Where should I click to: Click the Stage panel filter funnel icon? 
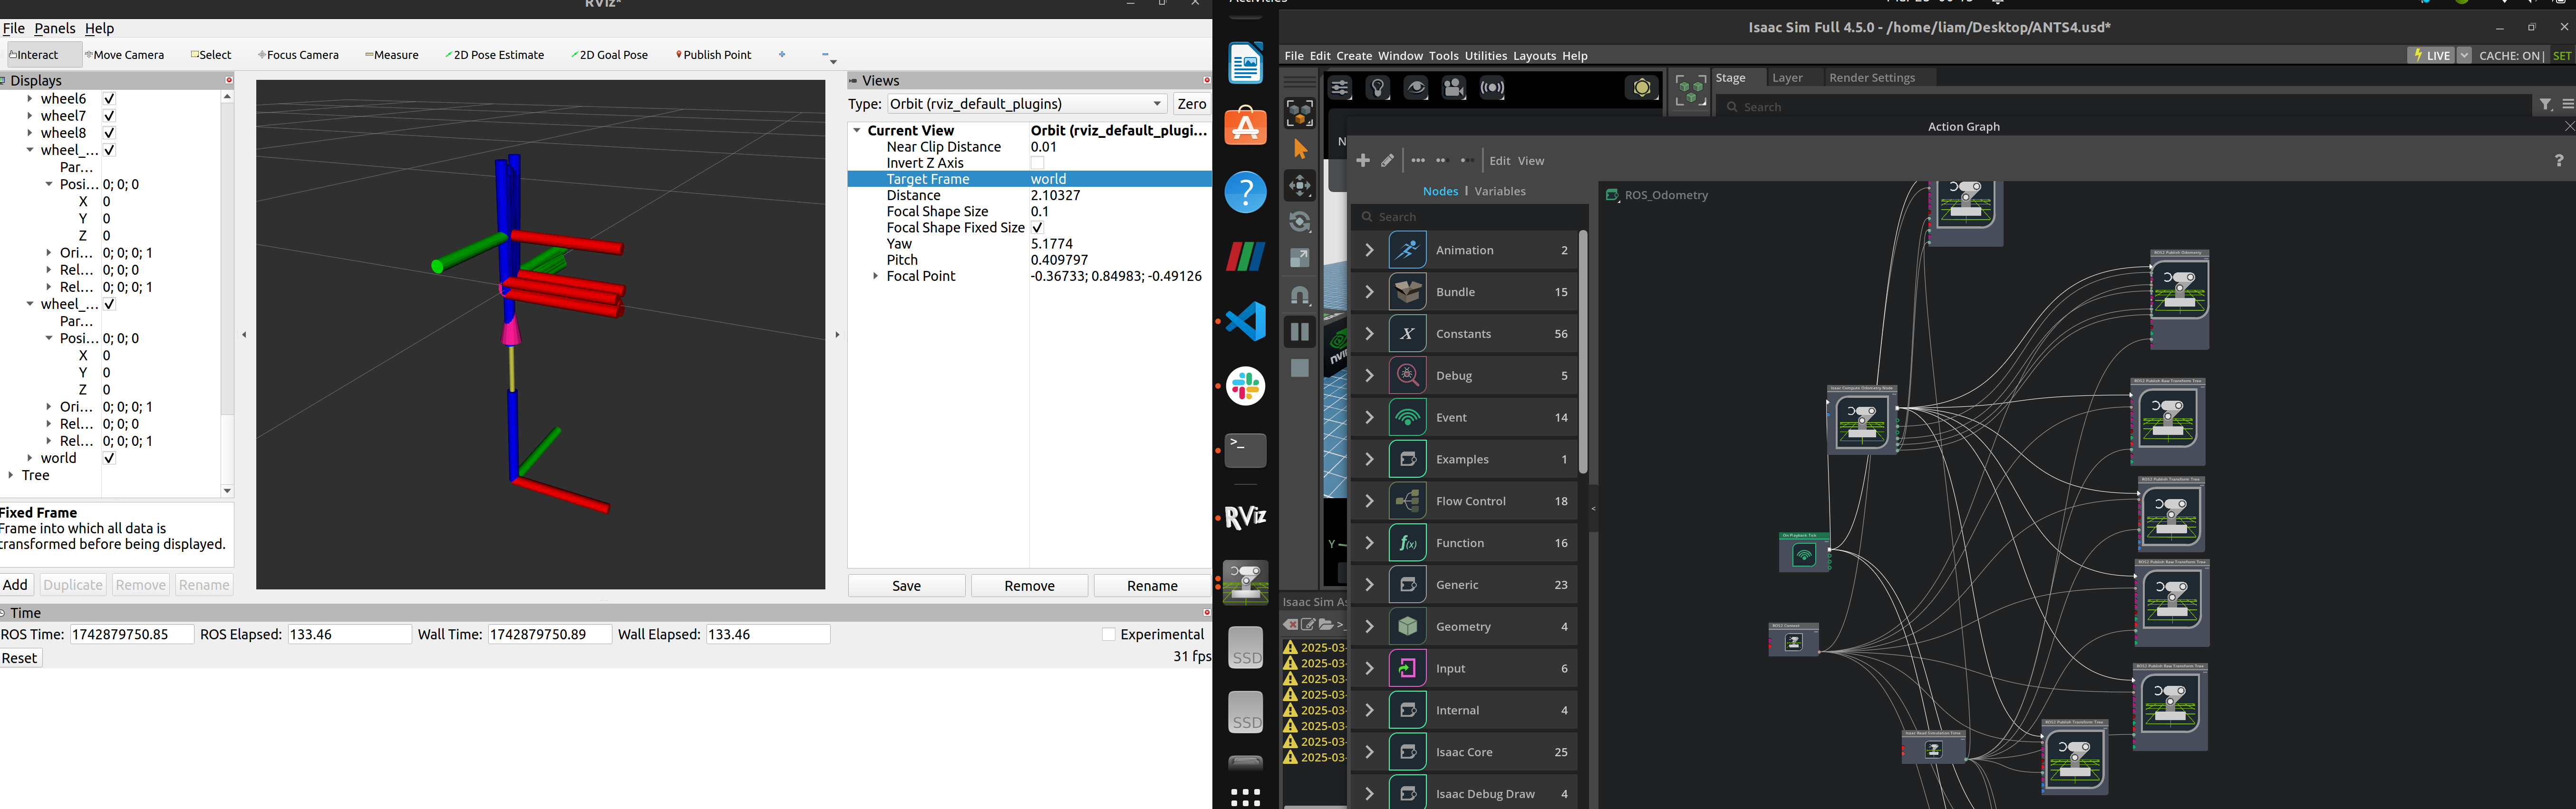click(x=2546, y=105)
